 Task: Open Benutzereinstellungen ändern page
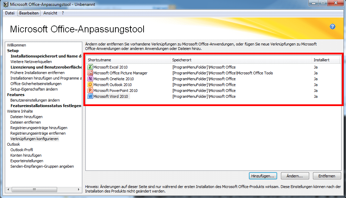pos(35,100)
